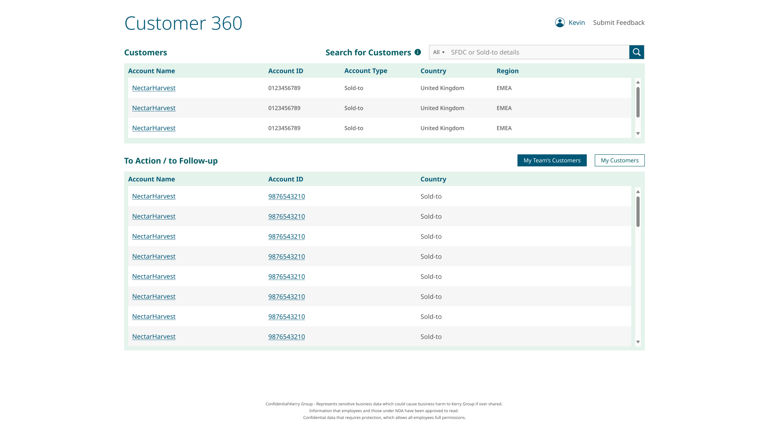Click Customers table scroll up arrow
Image resolution: width=769 pixels, height=433 pixels.
pos(638,82)
